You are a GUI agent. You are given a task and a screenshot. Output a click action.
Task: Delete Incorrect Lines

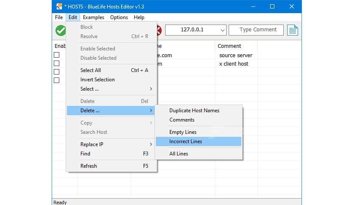199,141
